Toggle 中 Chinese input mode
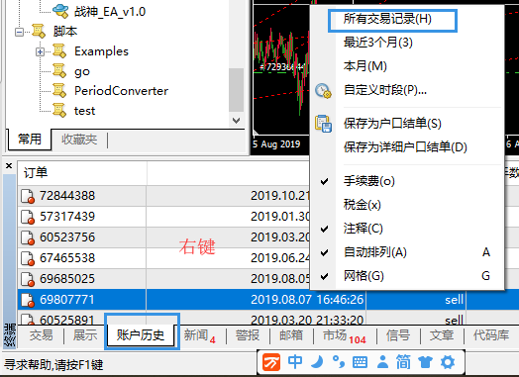Image resolution: width=519 pixels, height=377 pixels. (295, 362)
